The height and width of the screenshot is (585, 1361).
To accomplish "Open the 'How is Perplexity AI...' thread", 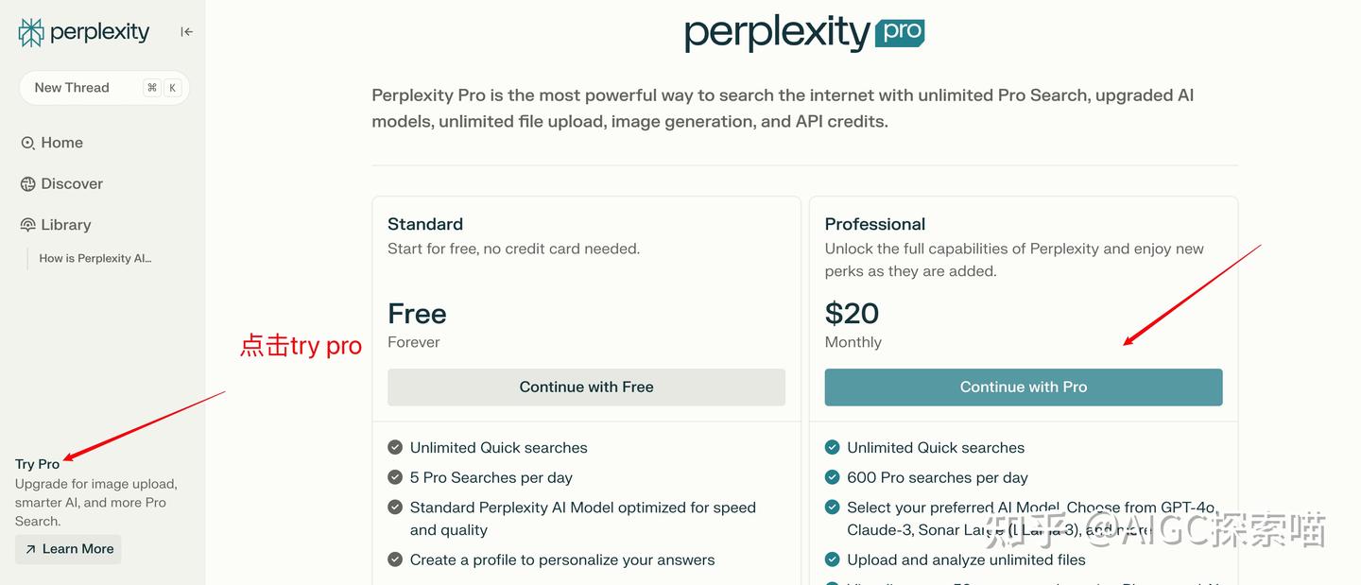I will (95, 257).
